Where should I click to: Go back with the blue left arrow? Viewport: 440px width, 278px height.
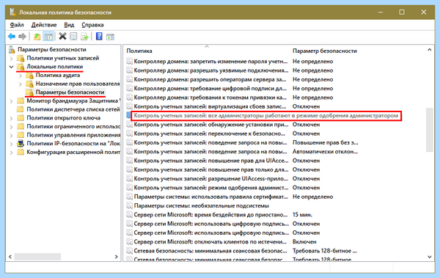(12, 37)
